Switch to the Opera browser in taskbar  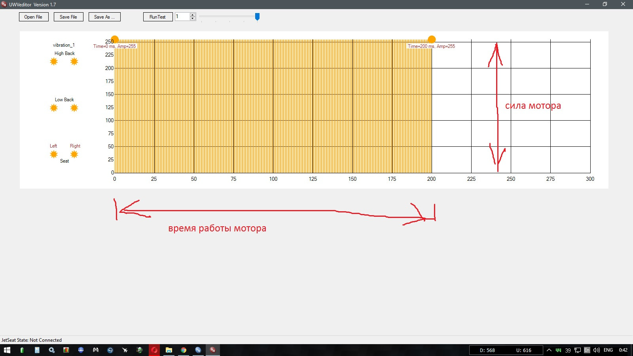click(154, 350)
